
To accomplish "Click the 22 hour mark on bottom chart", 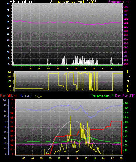I will click(112, 158).
